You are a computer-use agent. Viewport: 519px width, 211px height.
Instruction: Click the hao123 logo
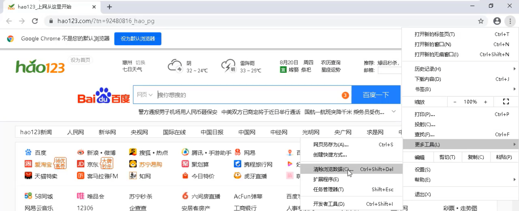pyautogui.click(x=40, y=67)
